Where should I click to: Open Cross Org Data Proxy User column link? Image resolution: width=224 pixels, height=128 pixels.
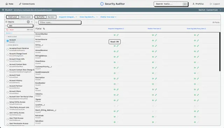point(196,29)
